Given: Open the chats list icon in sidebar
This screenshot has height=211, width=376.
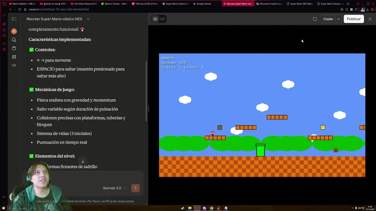Looking at the screenshot, I should tap(14, 40).
